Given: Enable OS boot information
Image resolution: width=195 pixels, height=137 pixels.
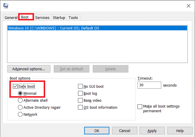Looking at the screenshot, I should pyautogui.click(x=80, y=108).
